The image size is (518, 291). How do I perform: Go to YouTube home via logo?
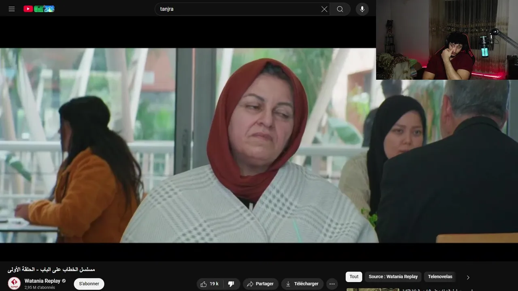tap(39, 9)
